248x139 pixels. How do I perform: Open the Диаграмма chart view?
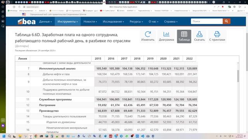click(x=166, y=36)
